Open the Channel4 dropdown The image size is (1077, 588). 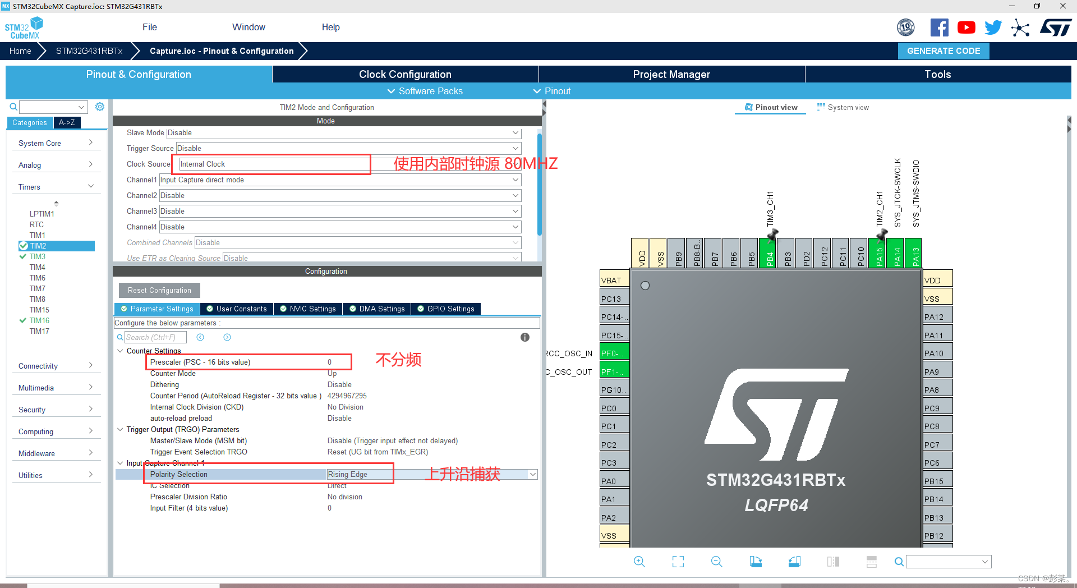[x=340, y=227]
